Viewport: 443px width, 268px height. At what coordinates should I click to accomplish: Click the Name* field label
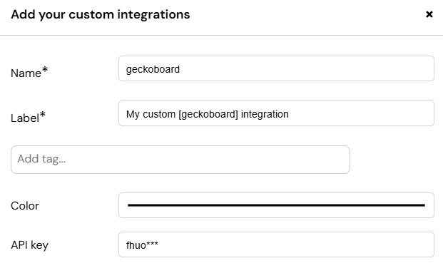click(x=29, y=72)
